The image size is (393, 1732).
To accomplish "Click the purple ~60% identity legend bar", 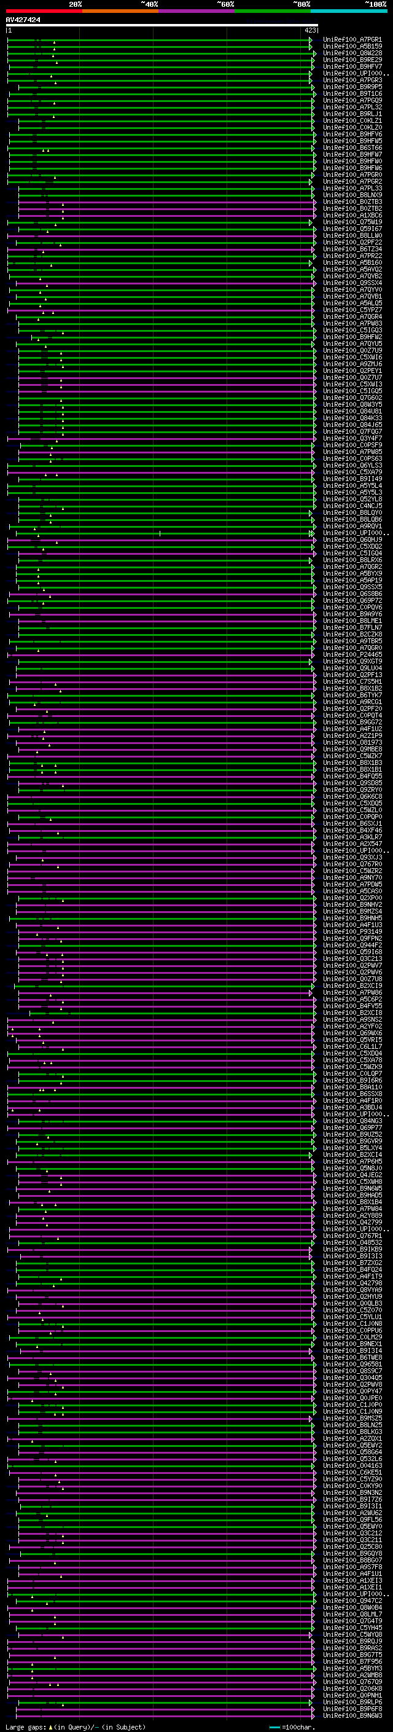I will [x=197, y=12].
